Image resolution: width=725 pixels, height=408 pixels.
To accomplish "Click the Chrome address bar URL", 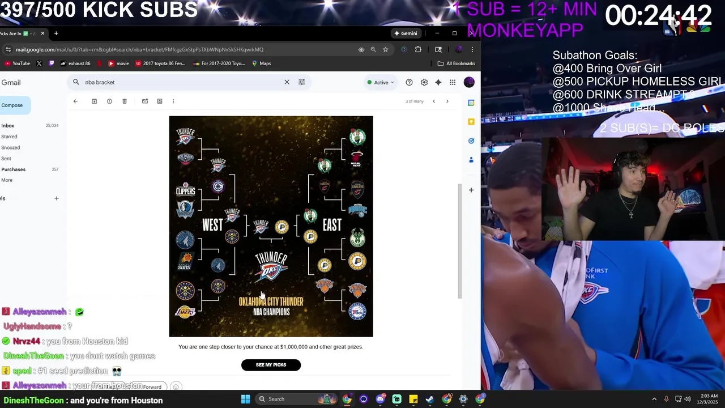I will [139, 49].
